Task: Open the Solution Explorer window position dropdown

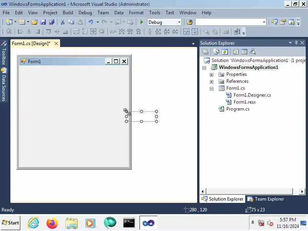Action: [290, 43]
